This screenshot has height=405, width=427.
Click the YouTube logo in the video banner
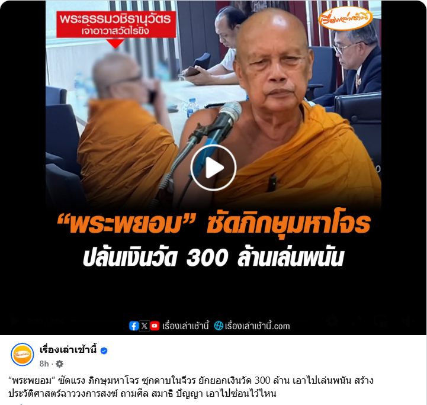pyautogui.click(x=155, y=326)
